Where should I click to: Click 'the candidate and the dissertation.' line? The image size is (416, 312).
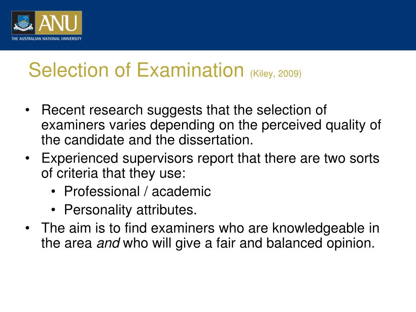pyautogui.click(x=147, y=140)
